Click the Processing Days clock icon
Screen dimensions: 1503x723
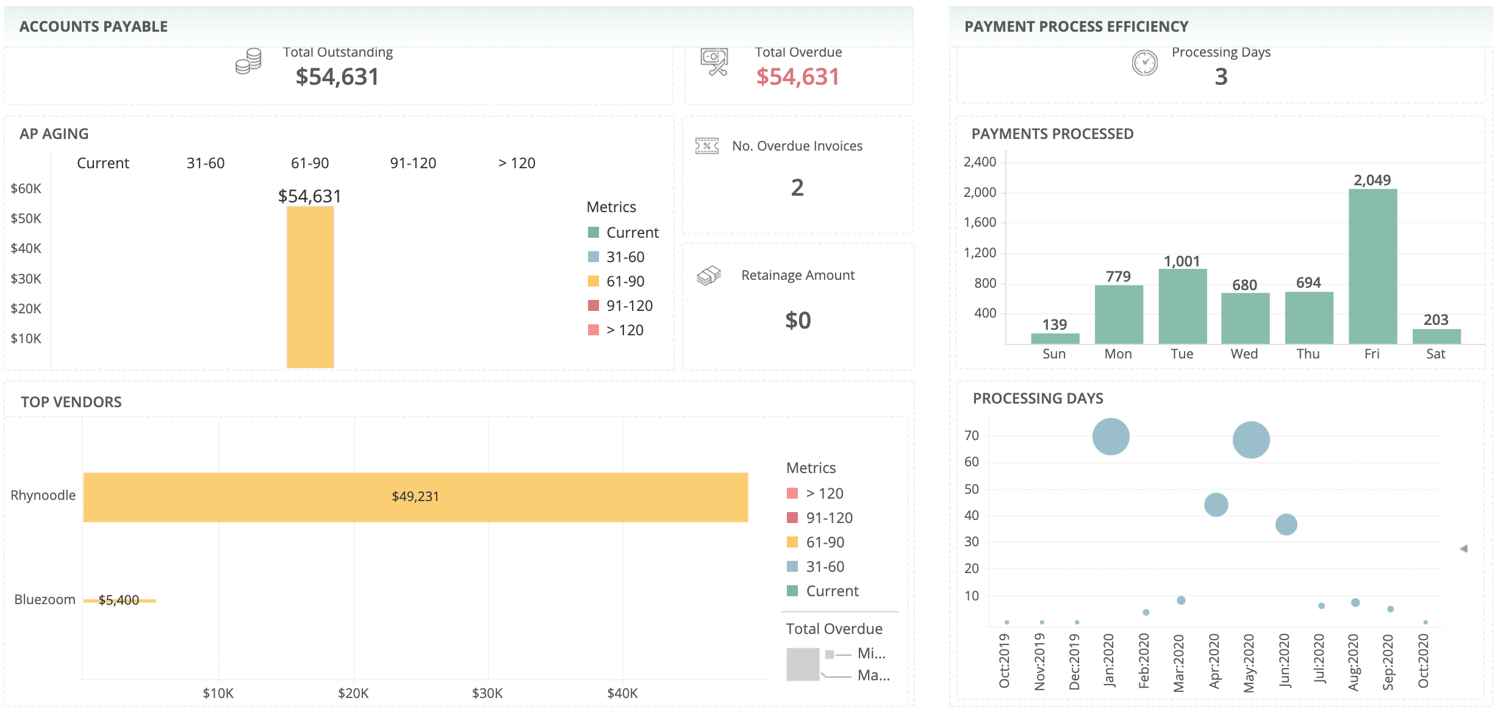click(1145, 63)
